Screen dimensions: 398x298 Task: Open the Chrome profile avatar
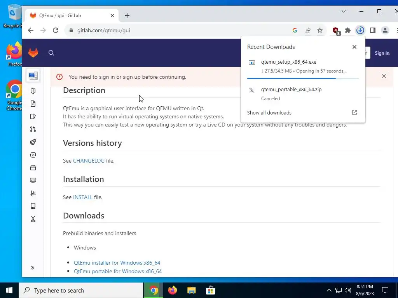(385, 30)
